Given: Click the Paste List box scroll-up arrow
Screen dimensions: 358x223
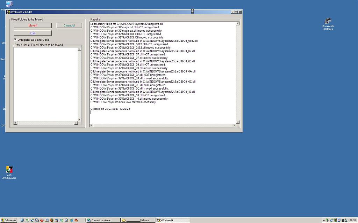Looking at the screenshot, I should pyautogui.click(x=79, y=49).
